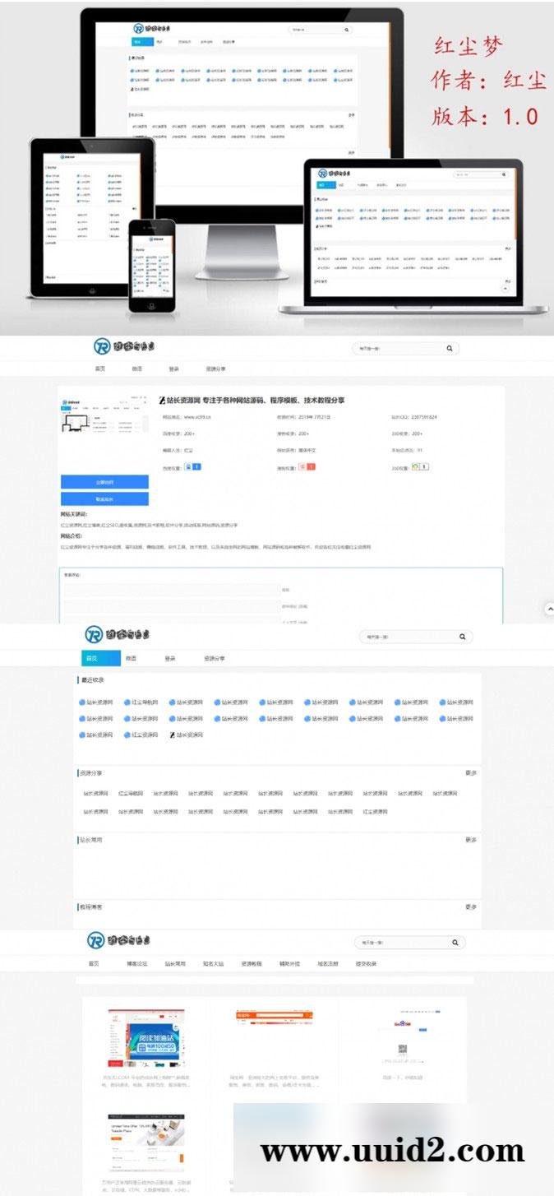Open 知名大站 in the bottom navigation bar

(x=214, y=963)
